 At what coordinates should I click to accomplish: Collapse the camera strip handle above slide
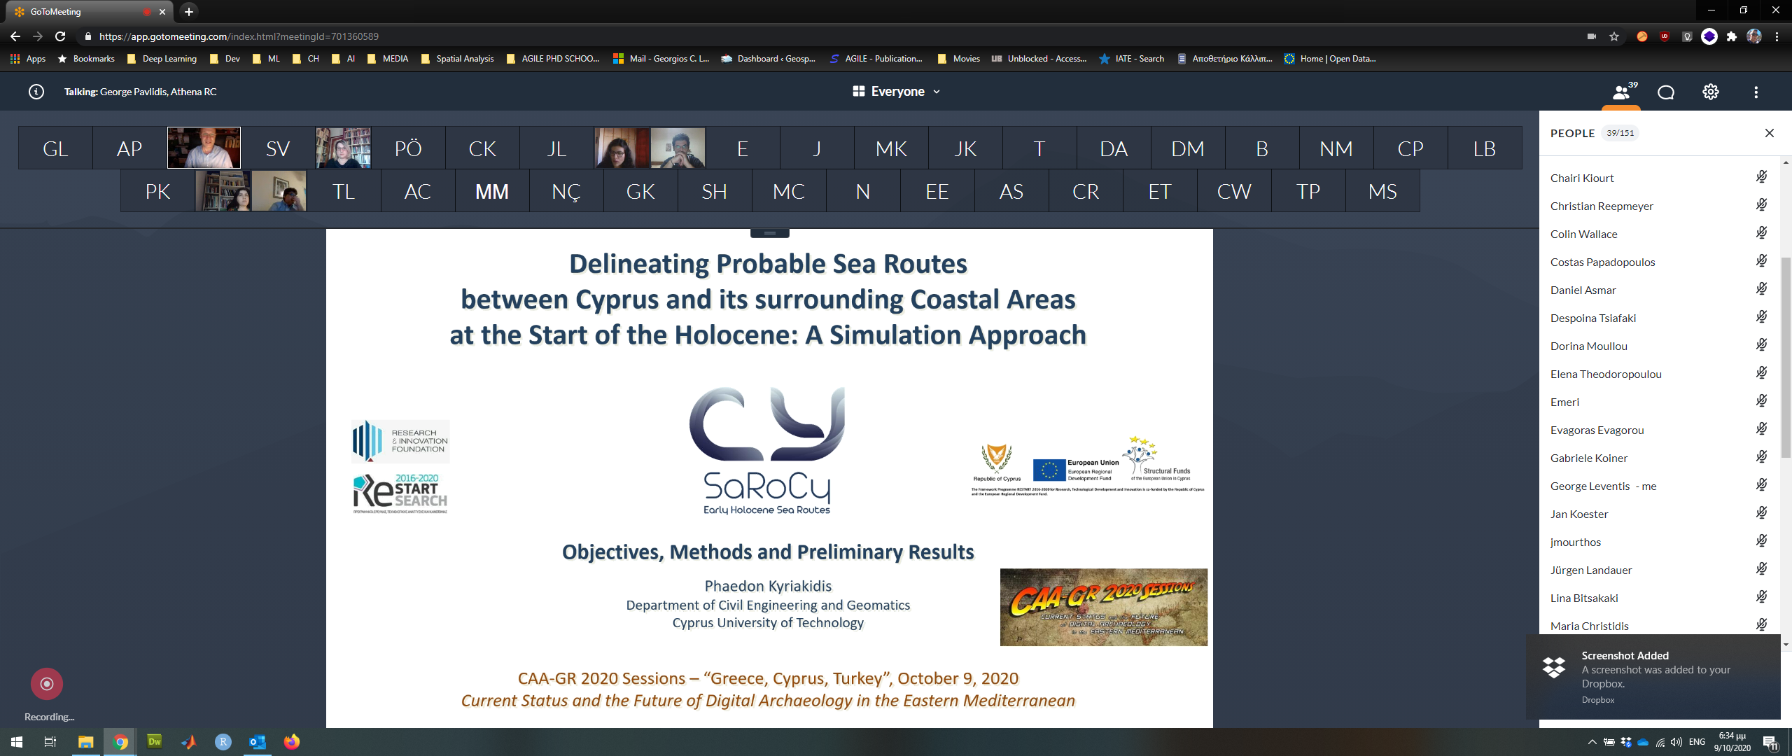pos(769,233)
